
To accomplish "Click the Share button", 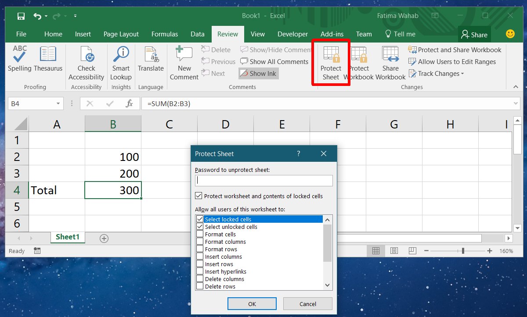I will [474, 35].
